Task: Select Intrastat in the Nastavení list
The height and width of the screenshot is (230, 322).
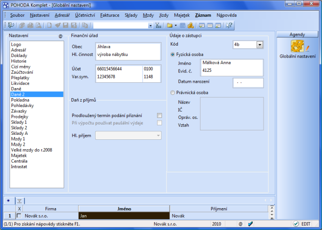Action: [37, 167]
